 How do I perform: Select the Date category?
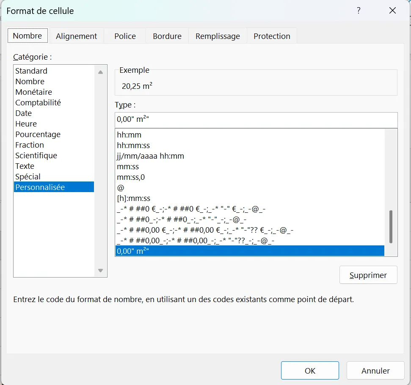[54, 113]
